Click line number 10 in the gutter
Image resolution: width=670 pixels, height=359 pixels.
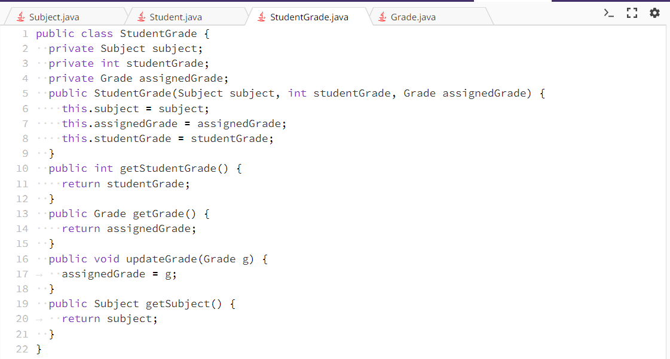22,168
